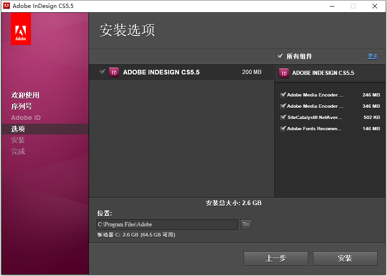Click the install location path field
387x276 pixels.
tap(167, 224)
